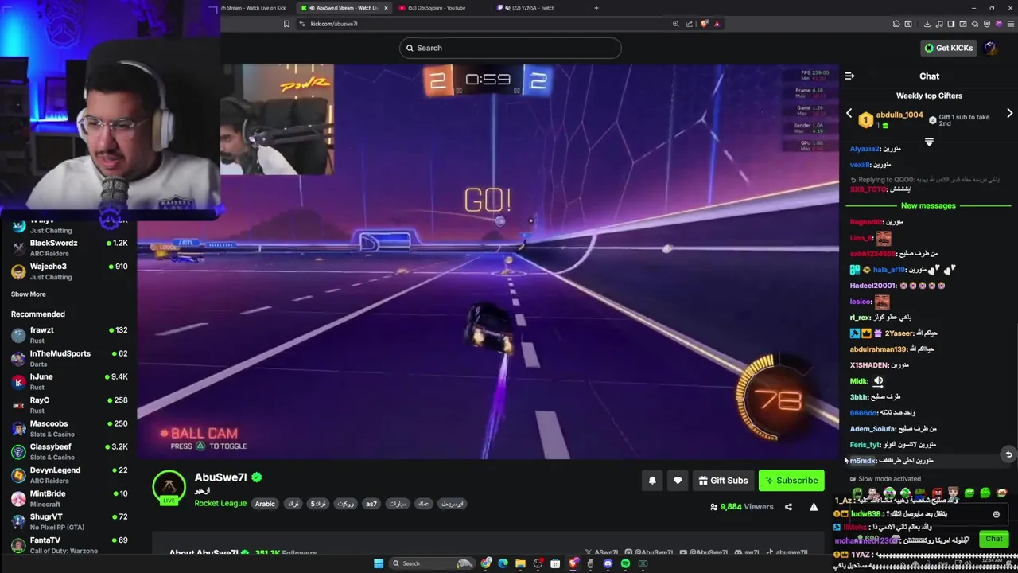The height and width of the screenshot is (573, 1018).
Task: Click the Kick Search input field
Action: coord(510,48)
